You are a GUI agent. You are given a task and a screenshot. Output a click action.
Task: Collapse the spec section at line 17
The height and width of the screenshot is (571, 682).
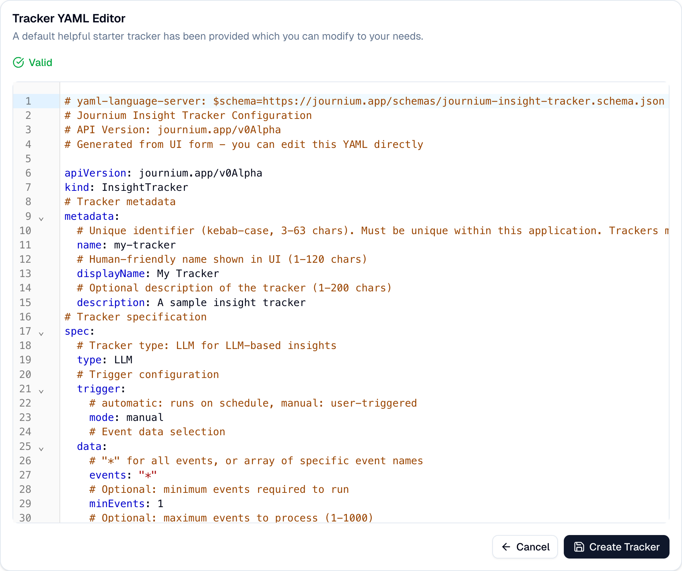point(41,333)
